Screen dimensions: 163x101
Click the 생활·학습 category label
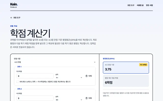(x=13, y=26)
